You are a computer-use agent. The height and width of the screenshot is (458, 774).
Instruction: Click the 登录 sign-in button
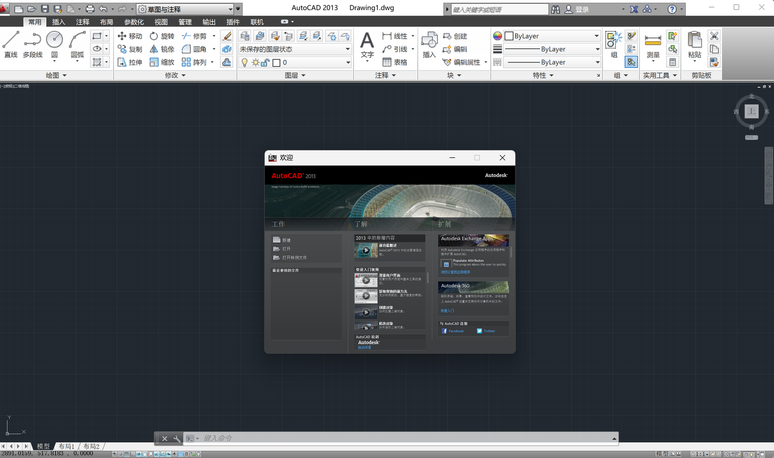click(577, 9)
